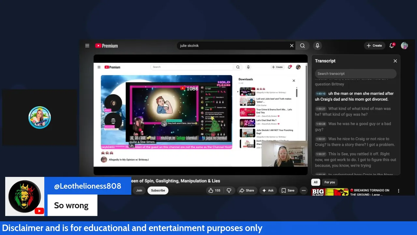Click the BrittneyJ channel avatar under inner video
This screenshot has height=235, width=417.
pos(104,160)
